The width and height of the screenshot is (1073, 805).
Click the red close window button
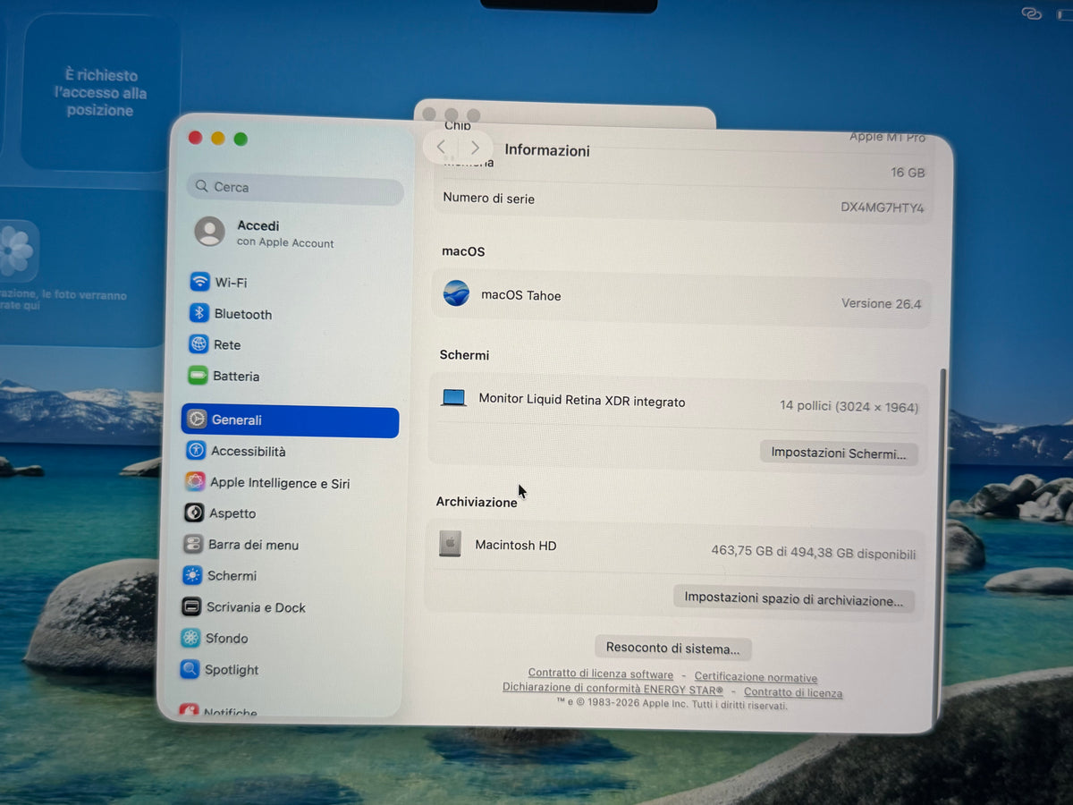click(195, 138)
